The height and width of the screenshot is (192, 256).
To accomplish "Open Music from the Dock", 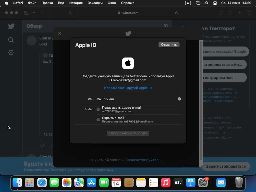I will (x=166, y=182).
